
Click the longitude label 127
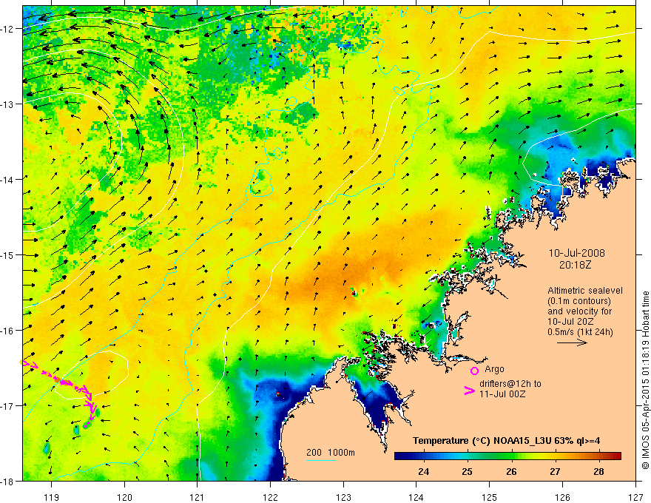[x=635, y=497]
